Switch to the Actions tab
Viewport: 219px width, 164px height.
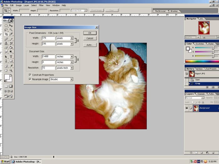[x=199, y=69]
